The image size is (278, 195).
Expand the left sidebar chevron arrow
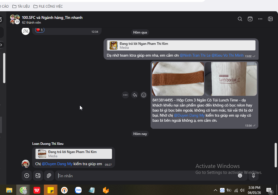coord(1,45)
